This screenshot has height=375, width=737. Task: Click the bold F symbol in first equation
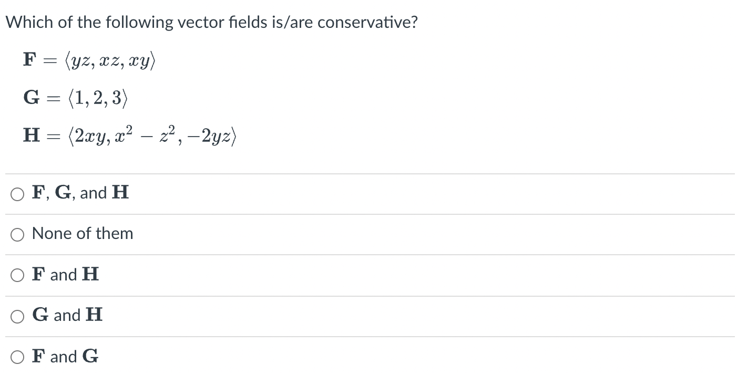pos(30,59)
